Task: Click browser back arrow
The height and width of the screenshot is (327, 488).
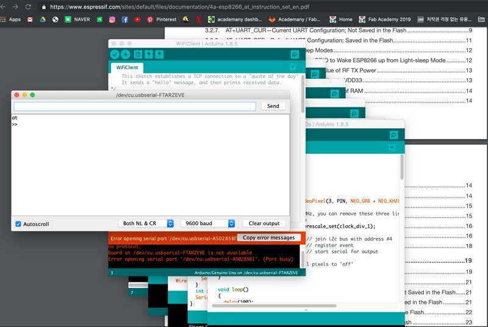Action: [4, 7]
